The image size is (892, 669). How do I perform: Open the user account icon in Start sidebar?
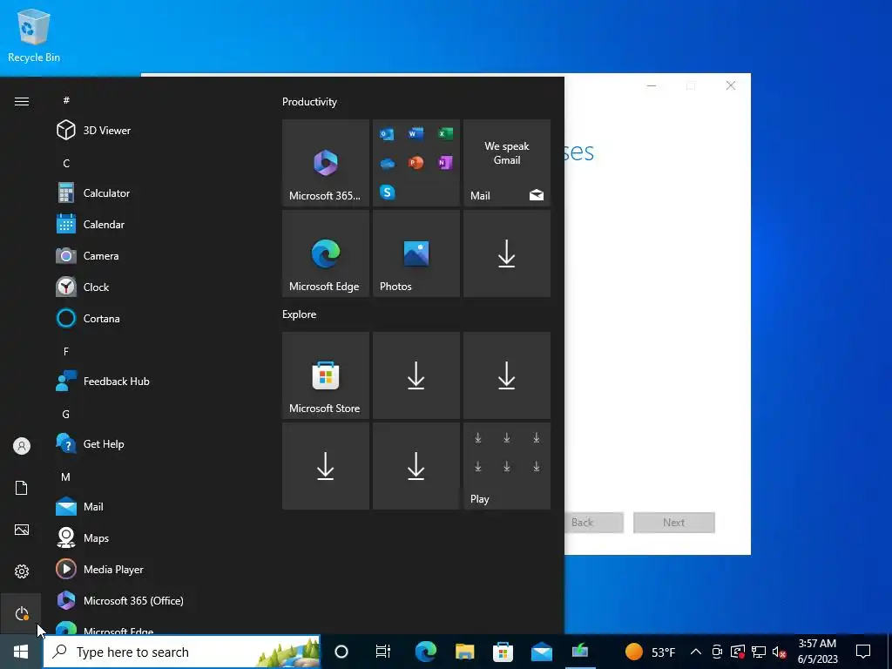tap(22, 446)
